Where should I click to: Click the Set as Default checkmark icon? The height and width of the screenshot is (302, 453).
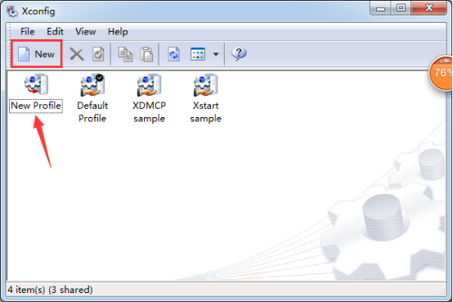pyautogui.click(x=98, y=54)
